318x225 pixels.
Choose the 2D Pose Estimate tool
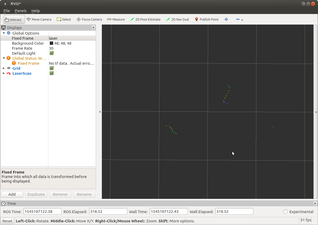(145, 19)
